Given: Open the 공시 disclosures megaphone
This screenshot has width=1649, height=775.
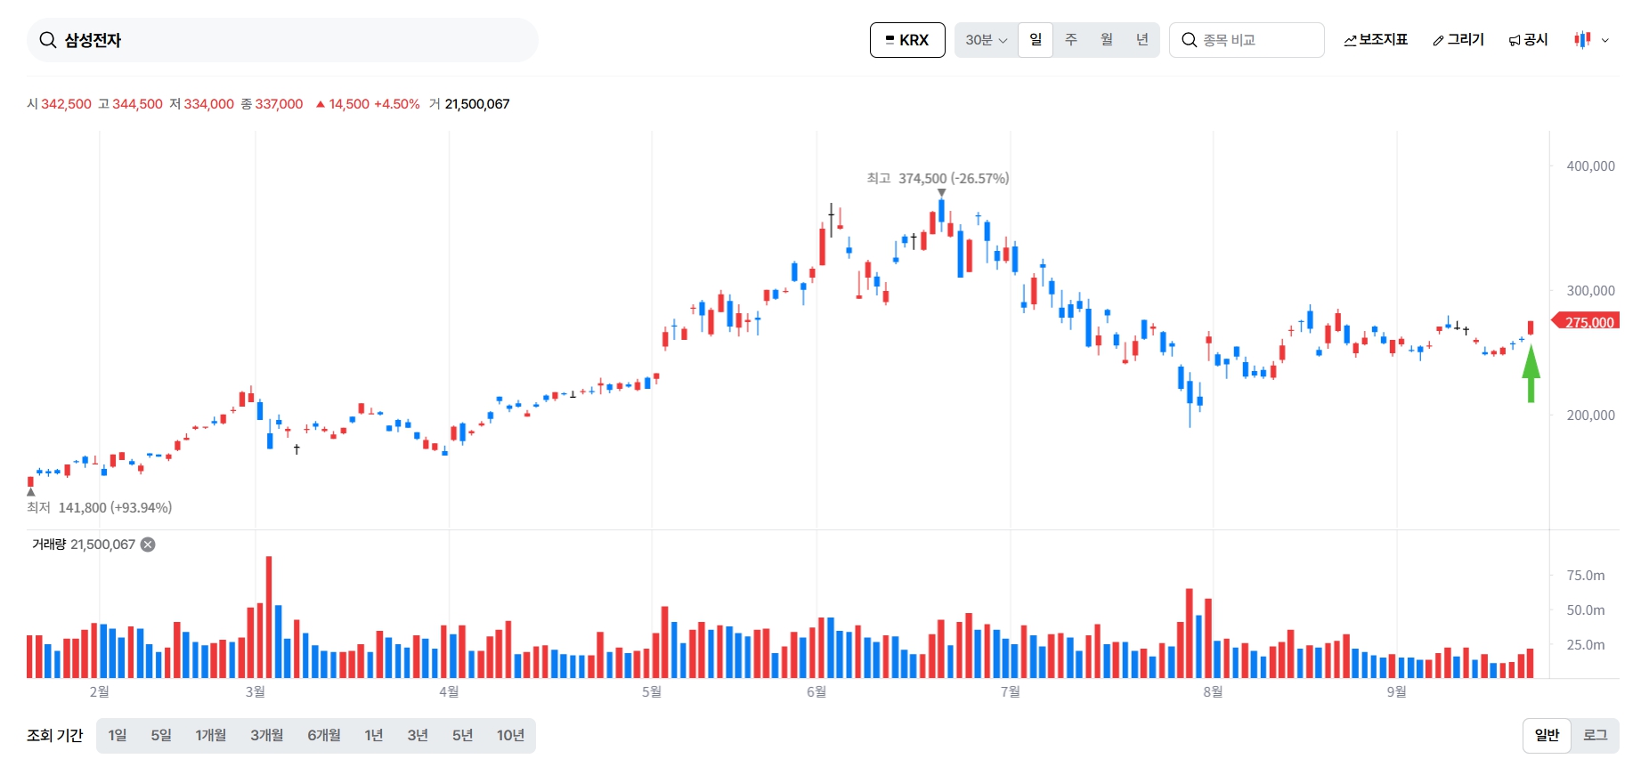Looking at the screenshot, I should point(1528,40).
